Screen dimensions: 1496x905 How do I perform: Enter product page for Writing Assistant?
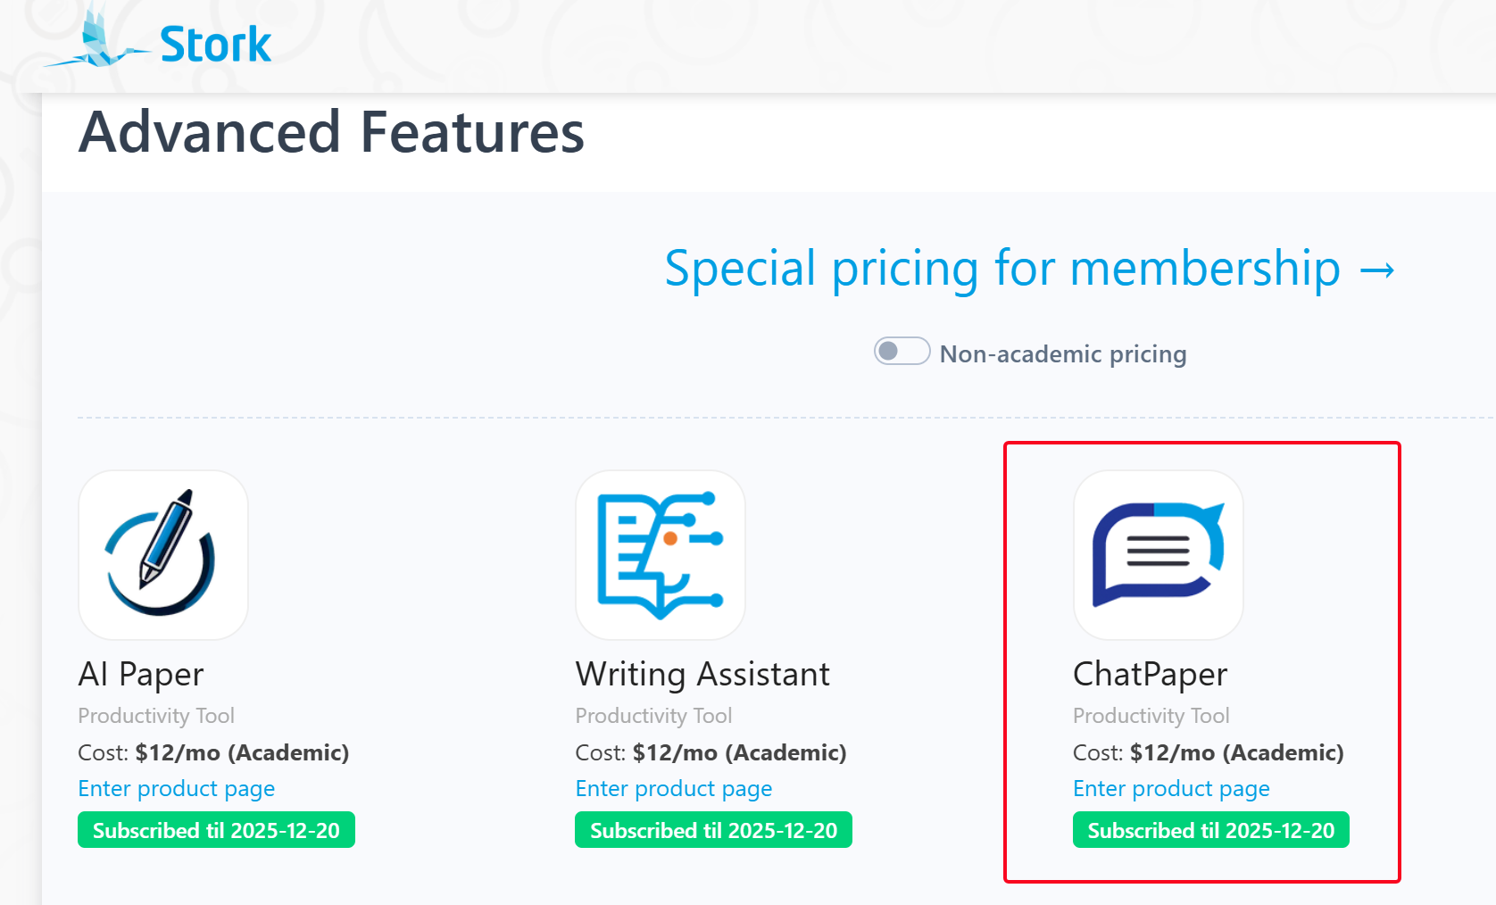coord(674,789)
